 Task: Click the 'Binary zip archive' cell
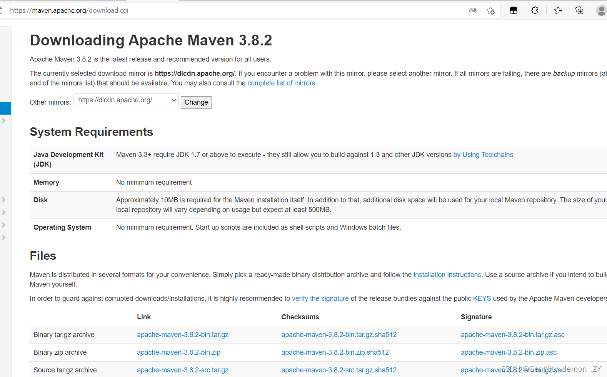pos(60,352)
